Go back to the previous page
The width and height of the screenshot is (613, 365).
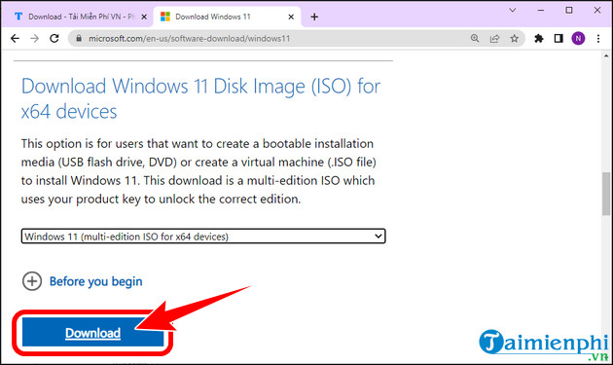15,38
